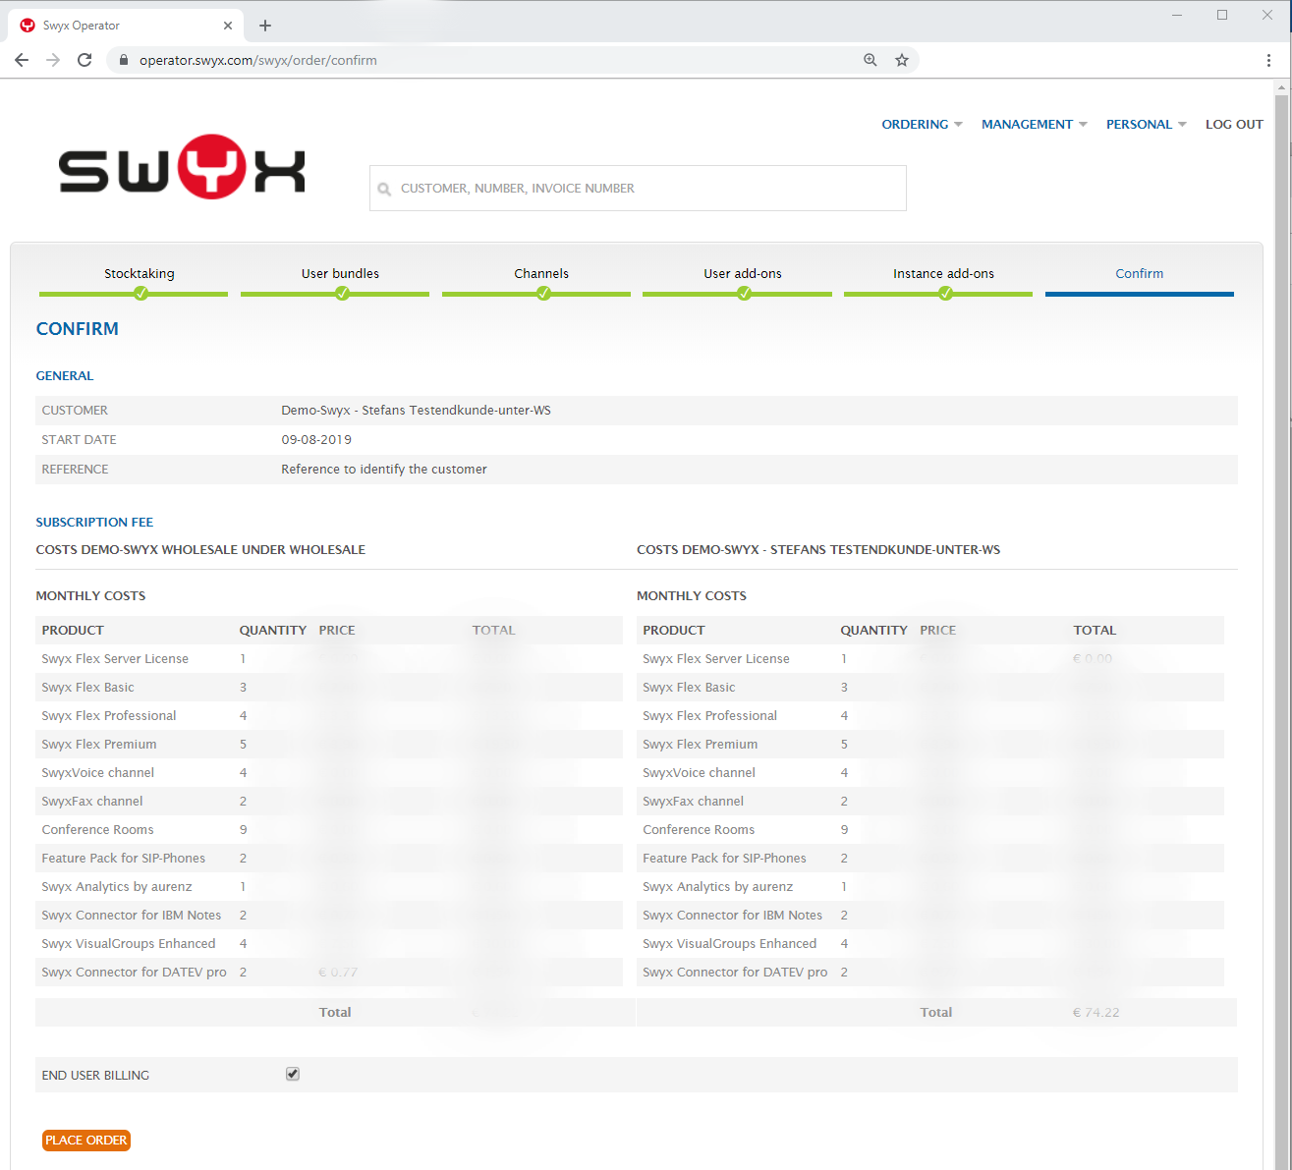1292x1170 pixels.
Task: Go to the Channels step
Action: (x=541, y=274)
